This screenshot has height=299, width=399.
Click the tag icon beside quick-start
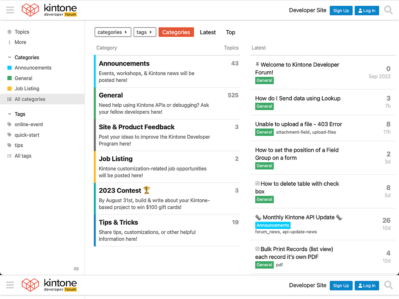click(x=10, y=135)
